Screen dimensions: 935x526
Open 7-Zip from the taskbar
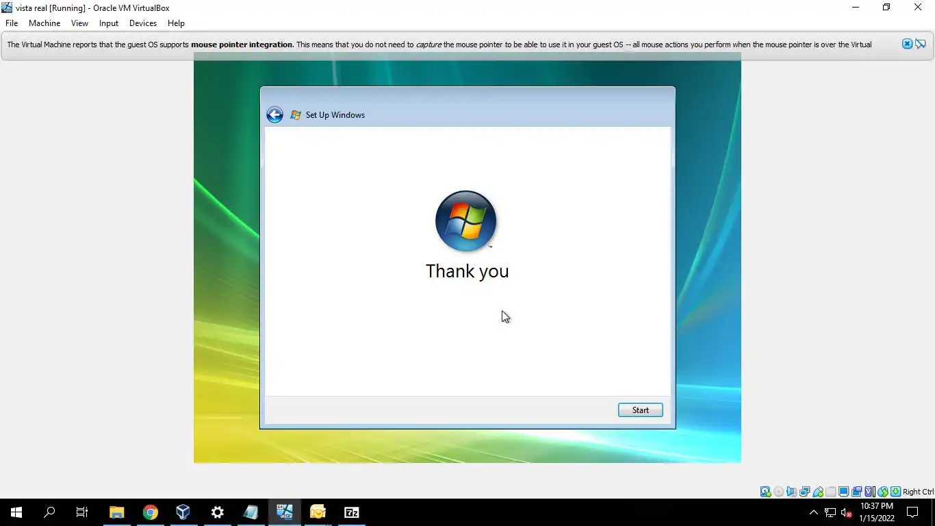(351, 512)
